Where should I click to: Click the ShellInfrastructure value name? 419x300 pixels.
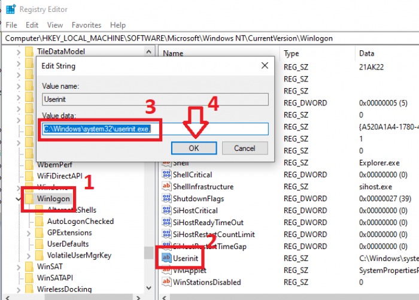pos(203,186)
